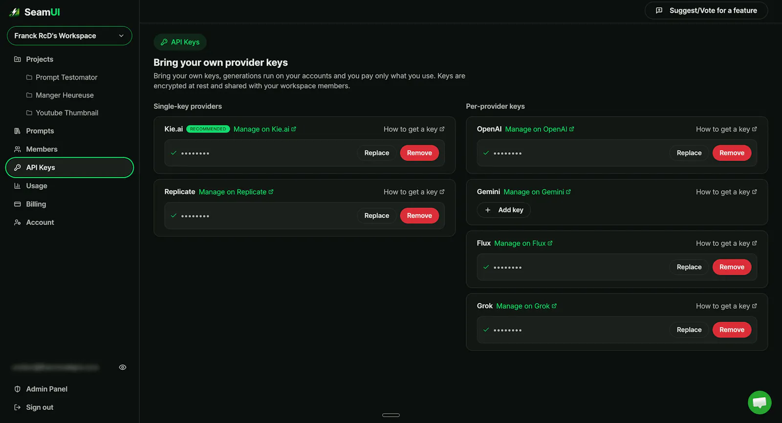782x423 pixels.
Task: Click Add key for Gemini
Action: (x=504, y=210)
